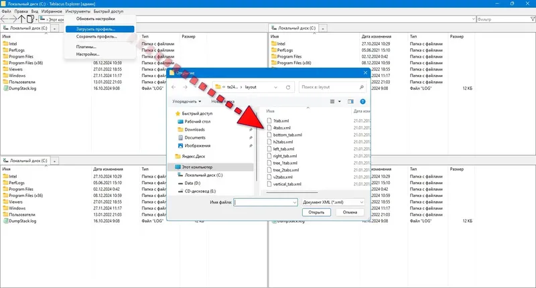
Task: Choose Плагины… from the Инструменты menu
Action: (x=100, y=47)
